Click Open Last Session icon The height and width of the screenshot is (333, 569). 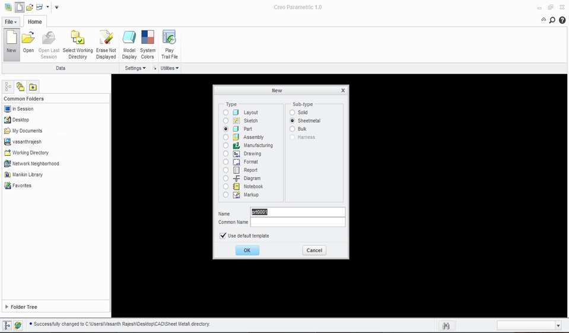(49, 45)
